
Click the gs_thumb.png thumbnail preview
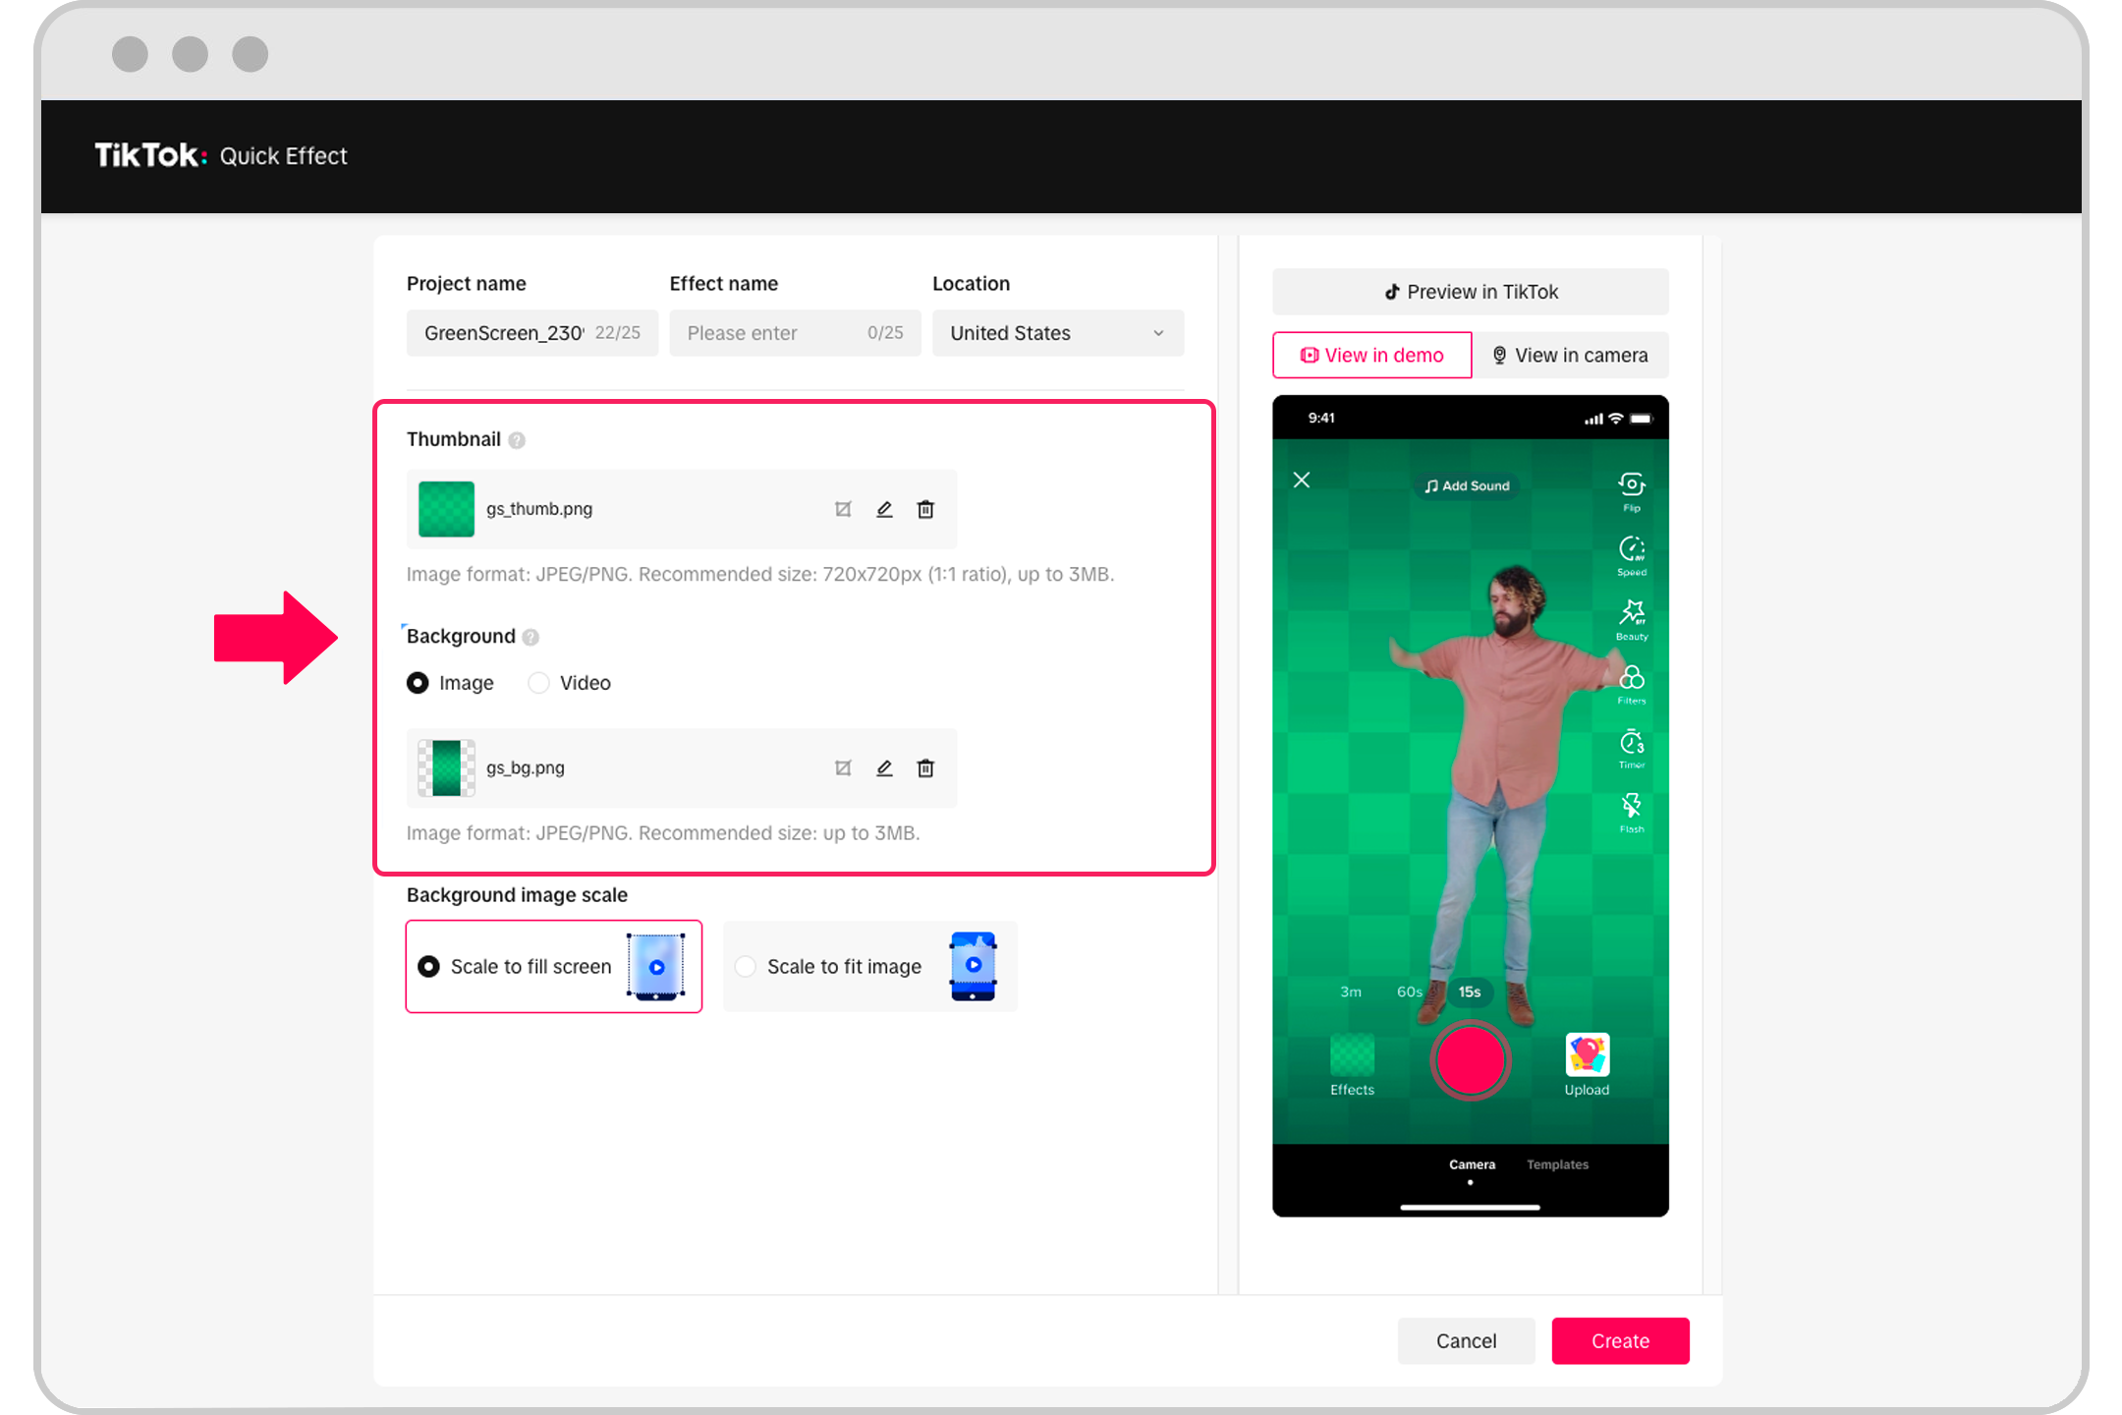point(448,509)
